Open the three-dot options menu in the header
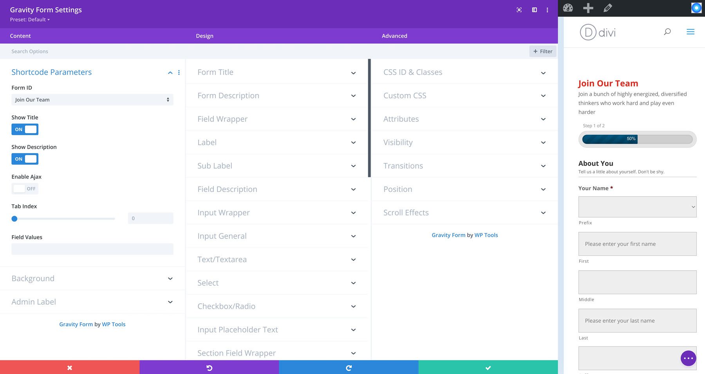 pyautogui.click(x=547, y=10)
